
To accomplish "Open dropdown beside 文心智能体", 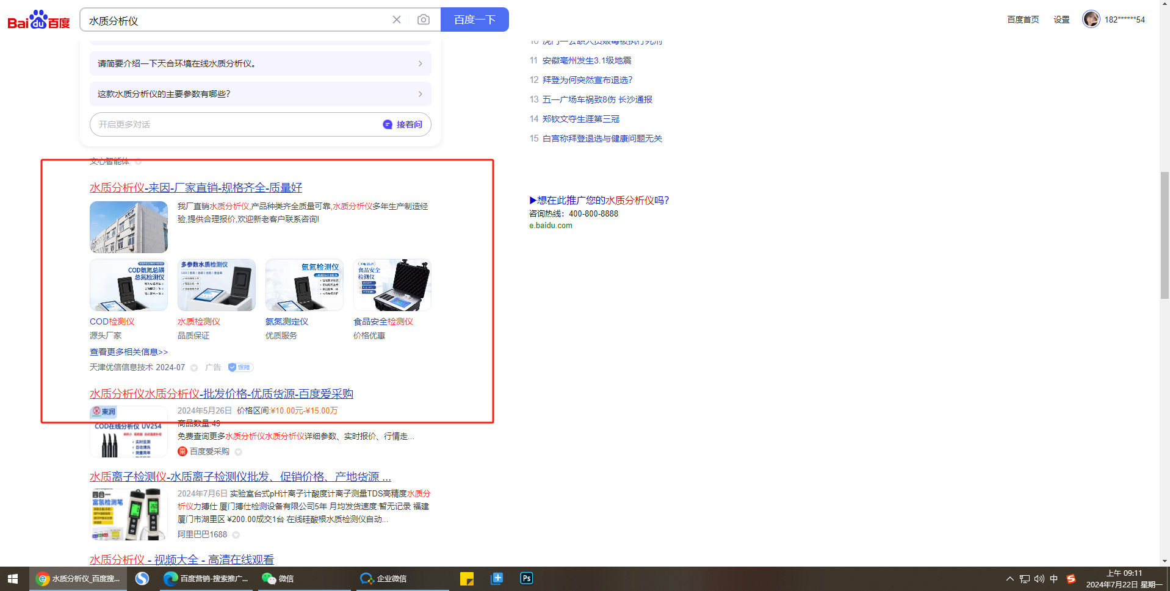I will (x=139, y=162).
